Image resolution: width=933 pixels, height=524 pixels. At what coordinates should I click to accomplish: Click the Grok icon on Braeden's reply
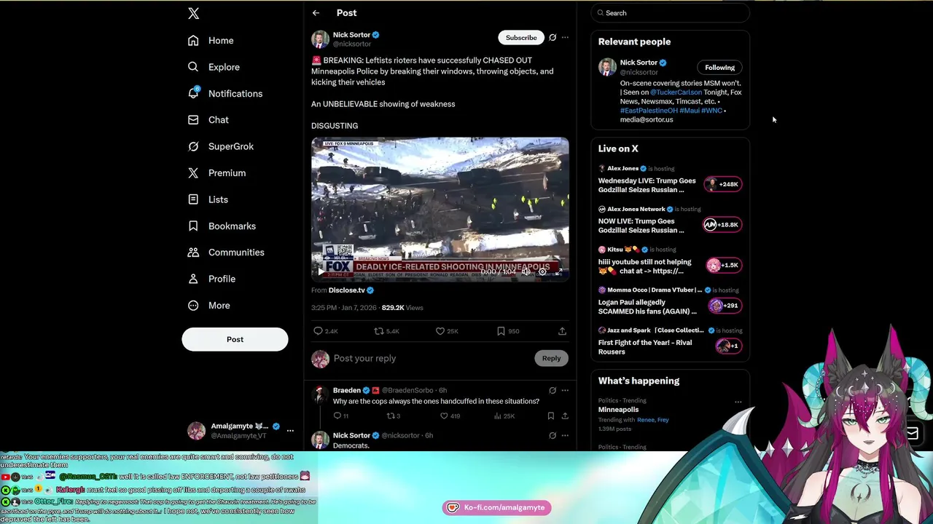click(553, 391)
